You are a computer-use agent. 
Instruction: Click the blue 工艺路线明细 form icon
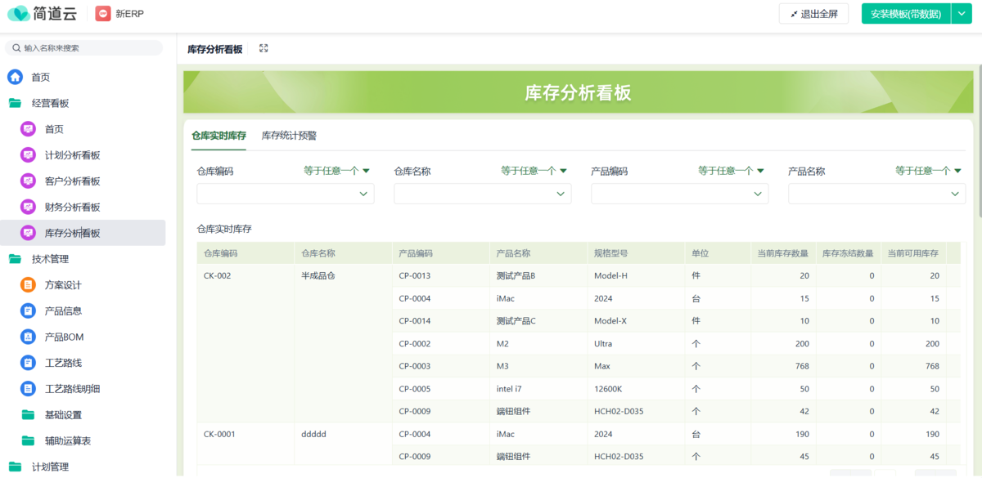click(x=29, y=389)
